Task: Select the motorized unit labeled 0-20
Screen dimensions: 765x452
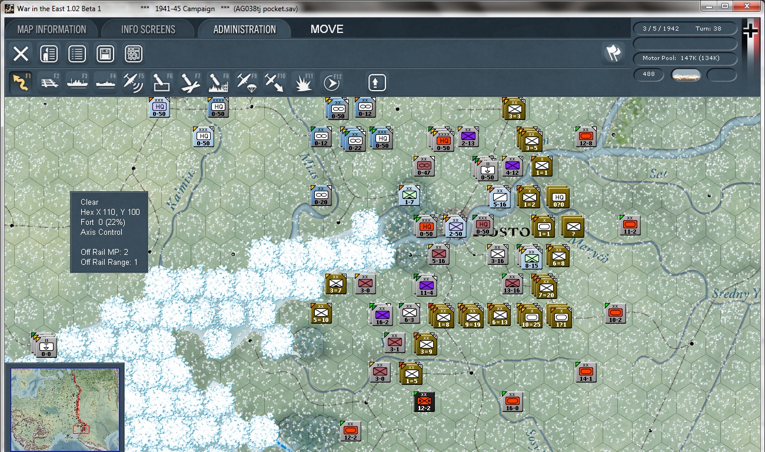Action: (321, 196)
